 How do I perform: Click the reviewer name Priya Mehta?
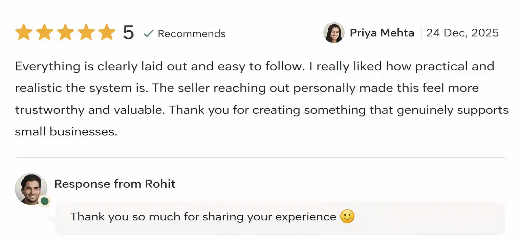[382, 33]
